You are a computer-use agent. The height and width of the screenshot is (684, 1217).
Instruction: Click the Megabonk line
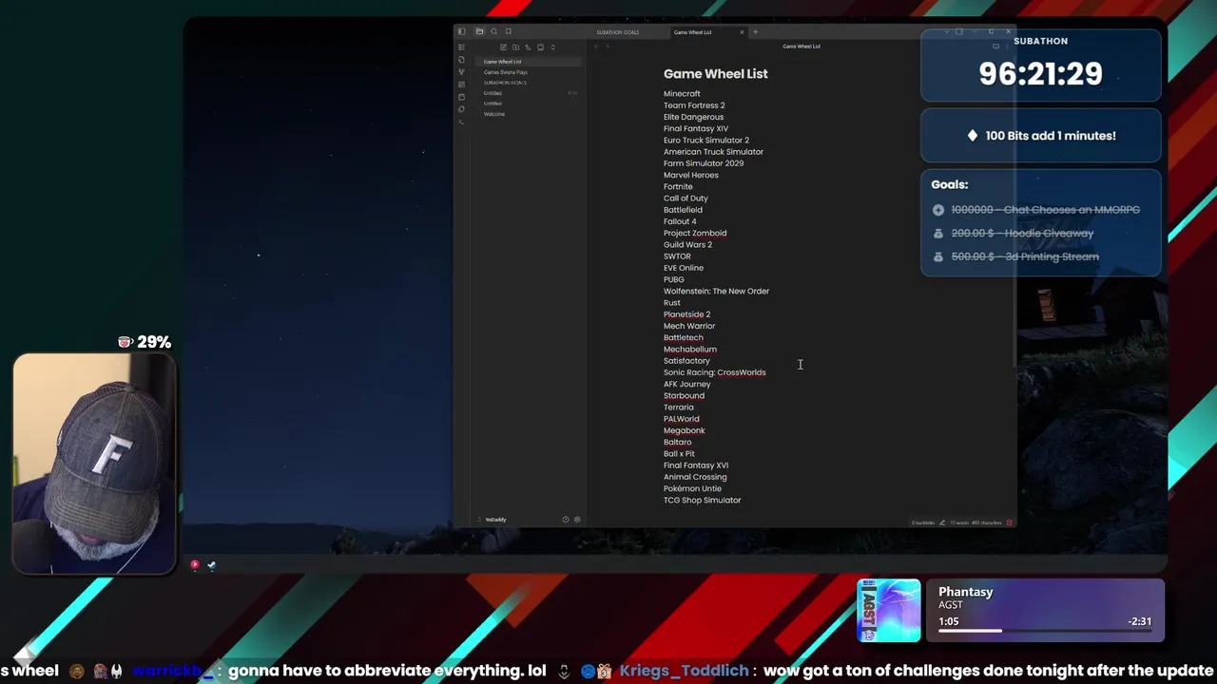coord(684,430)
